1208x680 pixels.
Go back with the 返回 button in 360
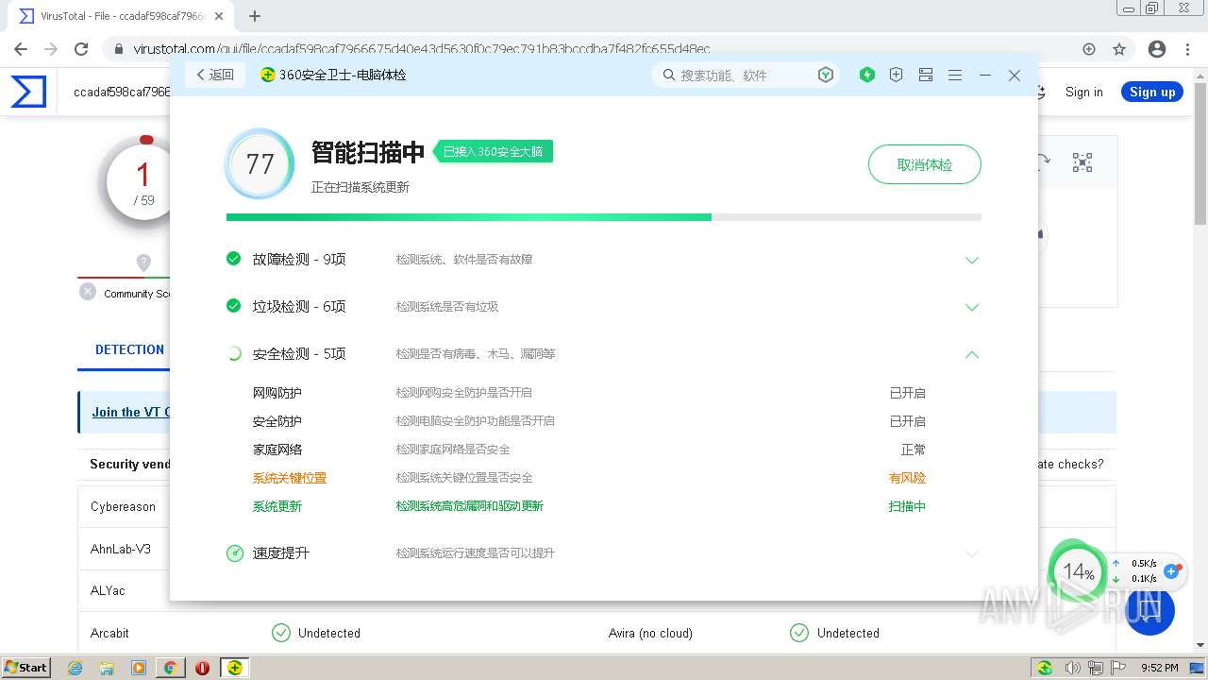tap(215, 75)
